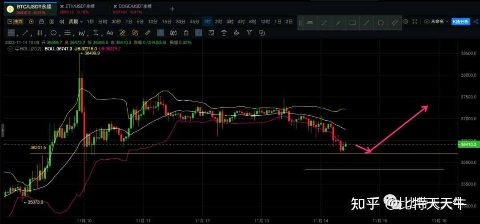The image size is (480, 224).
Task: Select the trend line drawing tool
Action: [25, 32]
